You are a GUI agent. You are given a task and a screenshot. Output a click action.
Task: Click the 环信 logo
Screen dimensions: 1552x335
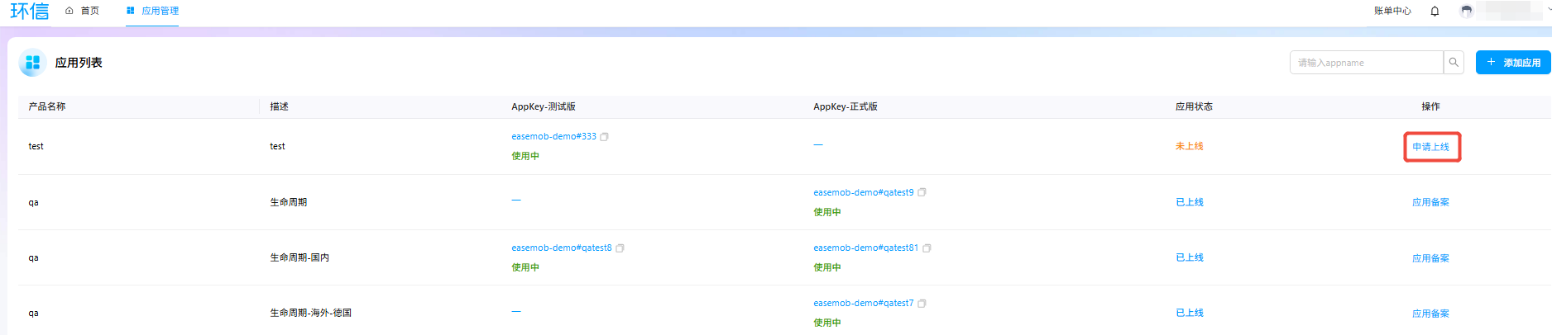[30, 11]
